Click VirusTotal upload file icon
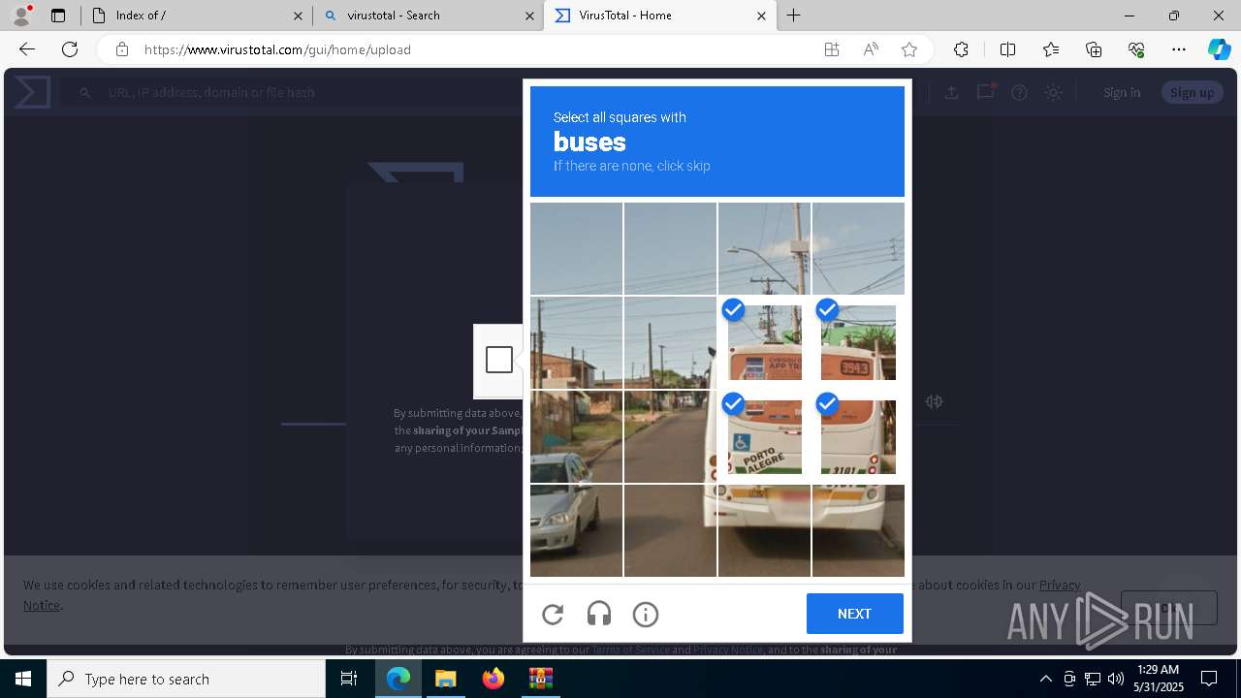1241x698 pixels. (951, 92)
